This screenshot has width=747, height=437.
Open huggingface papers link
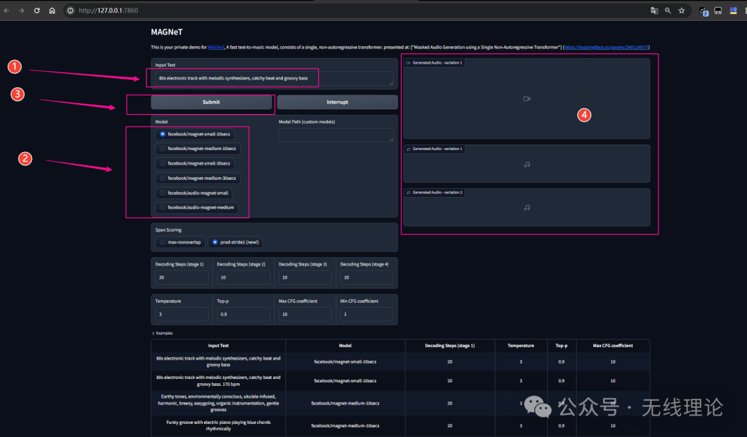coord(606,47)
